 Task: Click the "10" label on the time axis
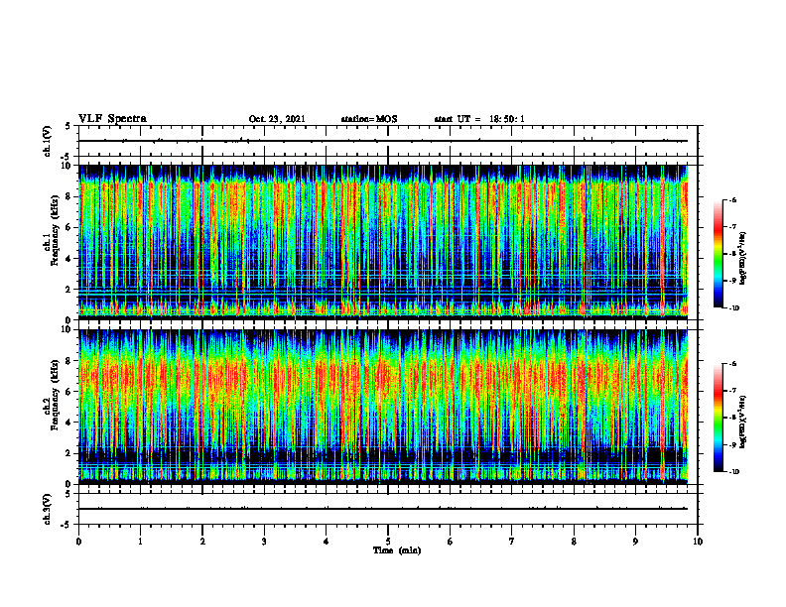(x=698, y=542)
